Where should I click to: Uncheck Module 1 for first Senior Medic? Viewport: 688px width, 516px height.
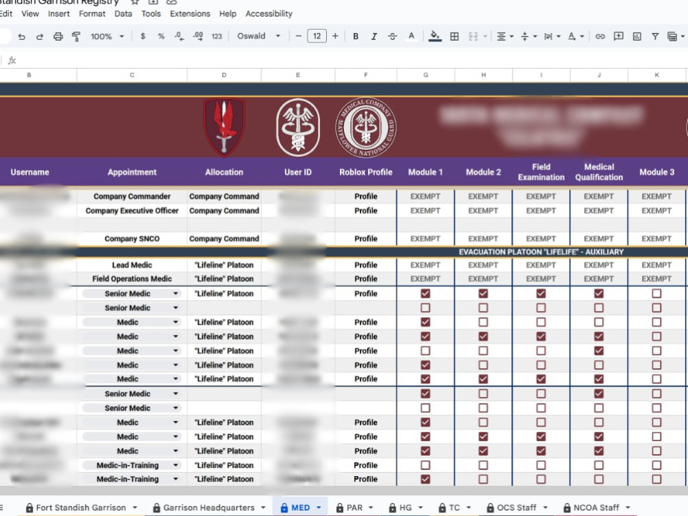pos(425,294)
